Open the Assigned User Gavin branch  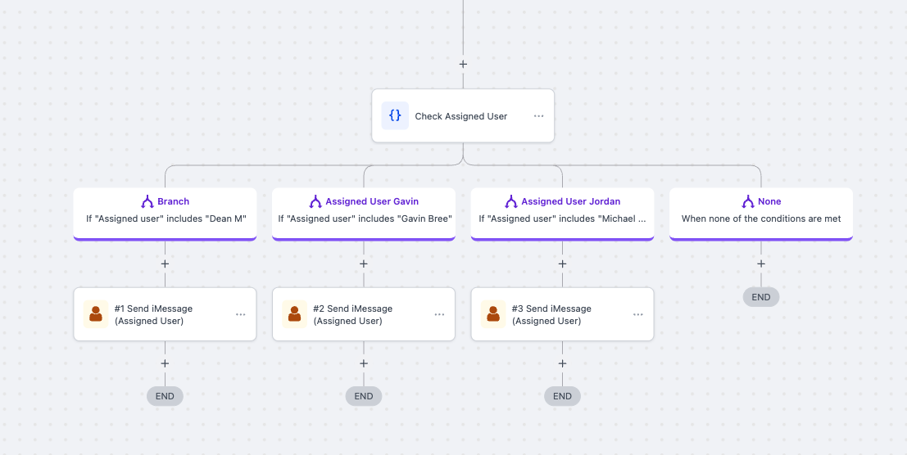point(364,210)
